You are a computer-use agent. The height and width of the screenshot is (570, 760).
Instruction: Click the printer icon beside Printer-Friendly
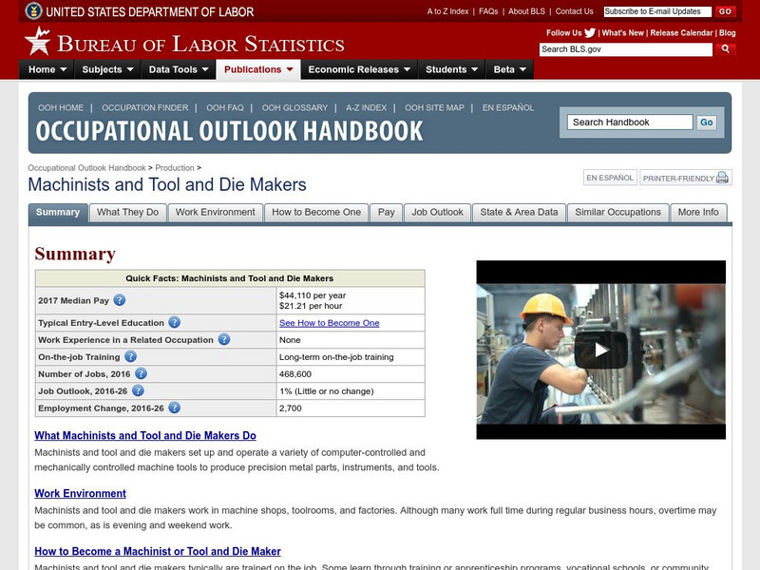[722, 178]
